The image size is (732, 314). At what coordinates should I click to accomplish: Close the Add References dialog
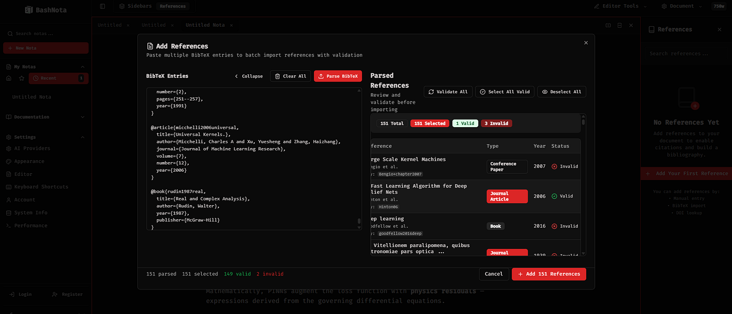(x=586, y=43)
